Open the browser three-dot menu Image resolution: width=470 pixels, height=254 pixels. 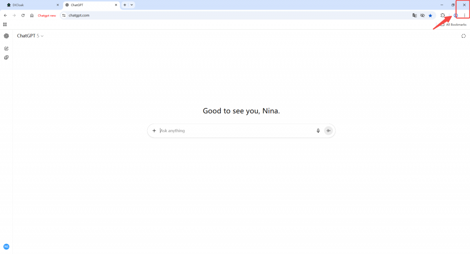pyautogui.click(x=464, y=16)
